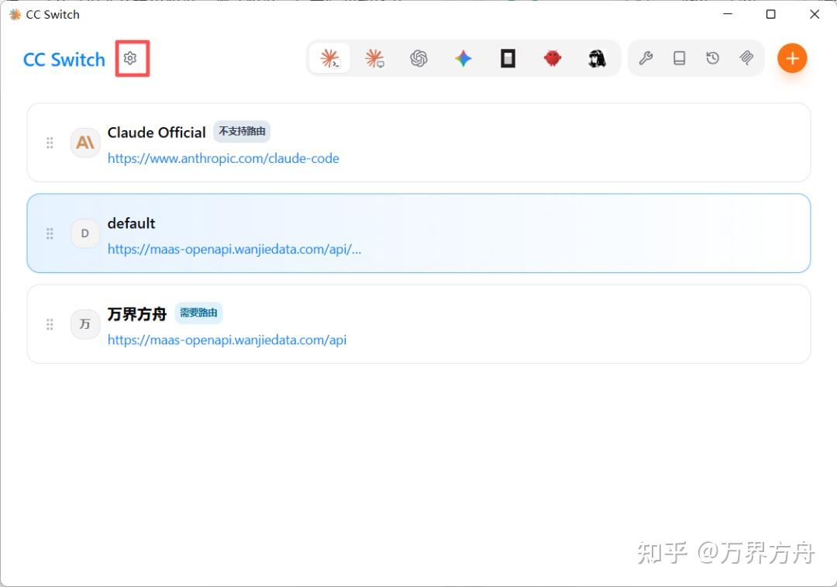
Task: Select the 万界方舟 provider name
Action: [x=137, y=314]
